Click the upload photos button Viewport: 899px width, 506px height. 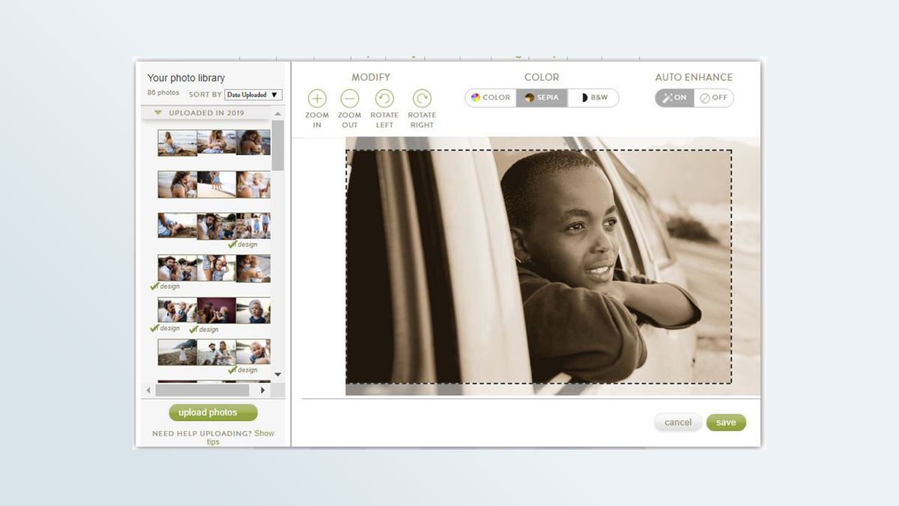212,412
